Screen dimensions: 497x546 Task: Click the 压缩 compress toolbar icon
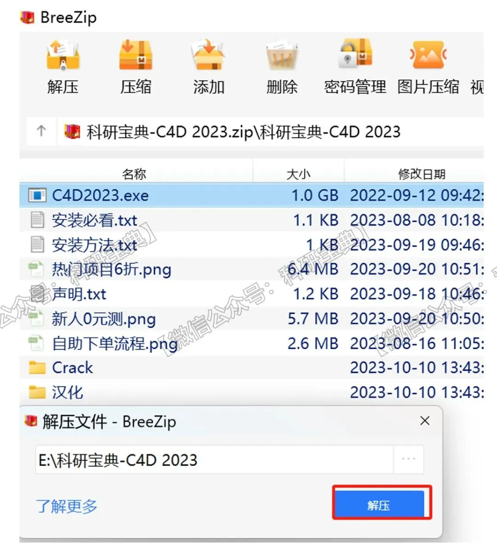coord(136,55)
